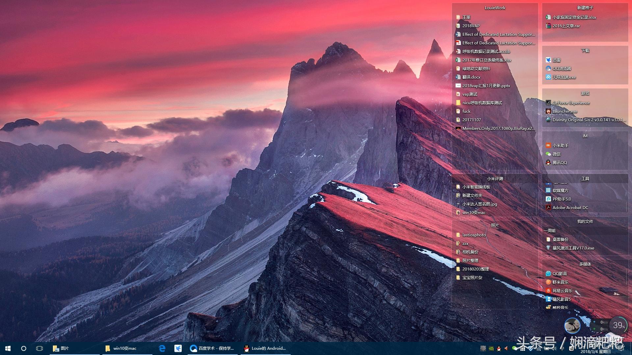The image size is (632, 355).
Task: Open 腾讯QQ in the IM fence
Action: (560, 163)
